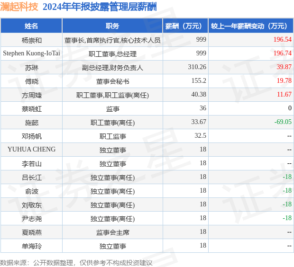Select the change value 196.74
Viewport: 294px width, 267px height.
tap(282, 53)
